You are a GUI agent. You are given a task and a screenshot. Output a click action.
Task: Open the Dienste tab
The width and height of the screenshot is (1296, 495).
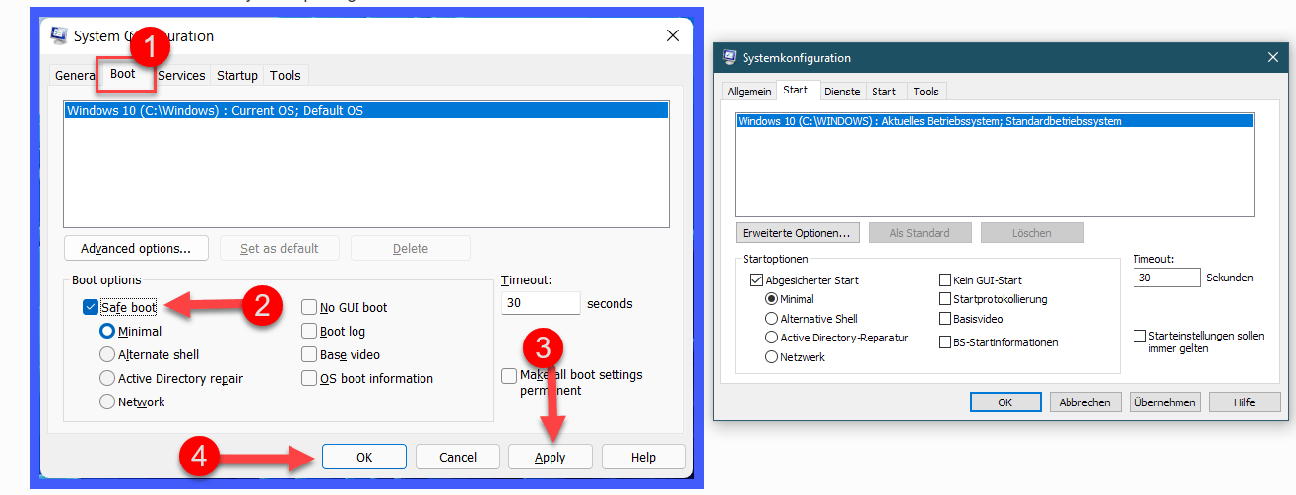[x=842, y=92]
